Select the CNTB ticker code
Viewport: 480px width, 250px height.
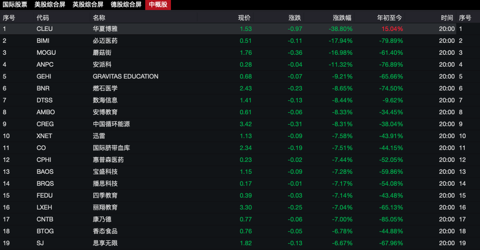(x=45, y=220)
